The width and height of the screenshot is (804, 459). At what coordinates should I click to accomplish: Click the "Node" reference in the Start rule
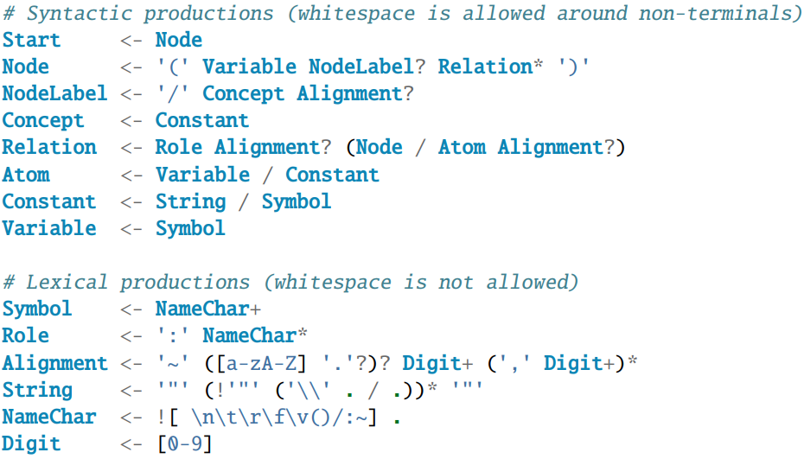click(179, 40)
